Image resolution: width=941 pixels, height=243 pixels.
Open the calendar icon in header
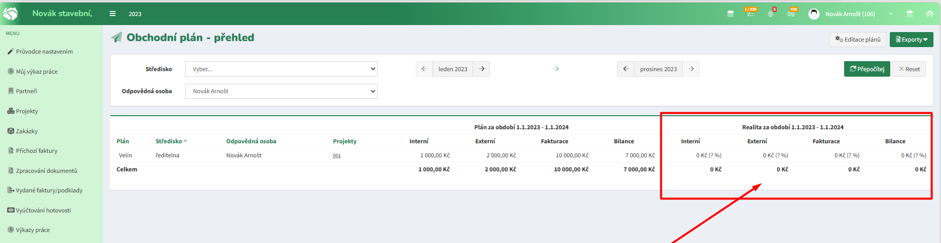tap(731, 14)
